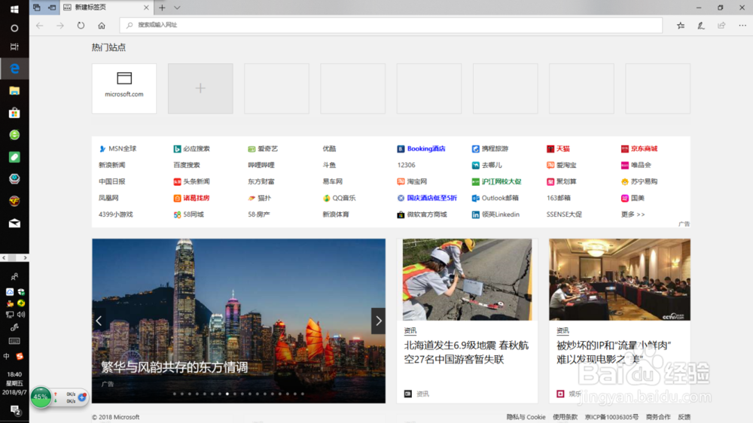Open the 被炒坏的IP news headline
Screen dimensions: 753x423
pyautogui.click(x=614, y=352)
